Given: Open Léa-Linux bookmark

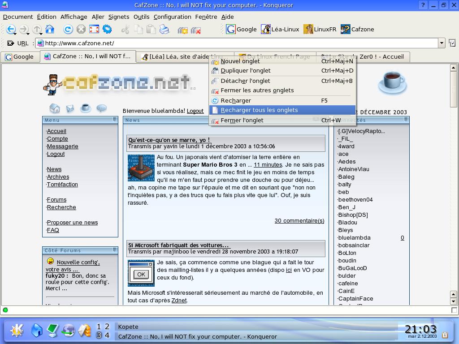Looking at the screenshot, I should click(x=280, y=29).
